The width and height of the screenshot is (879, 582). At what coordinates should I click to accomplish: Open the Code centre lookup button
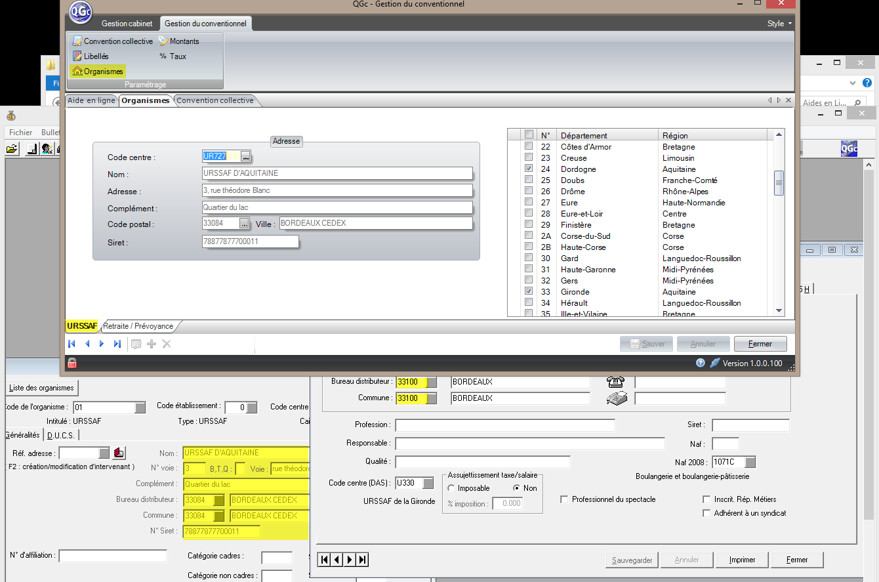(245, 157)
